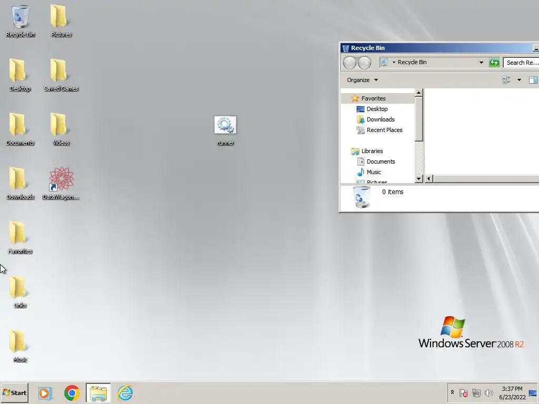Select the Music folder on desktop
539x404 pixels.
[20, 346]
